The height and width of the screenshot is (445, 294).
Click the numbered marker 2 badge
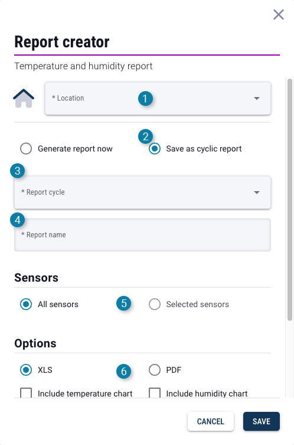(145, 137)
